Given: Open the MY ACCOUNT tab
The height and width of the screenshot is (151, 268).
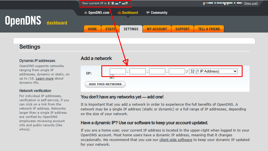Looking at the screenshot, I should [157, 29].
